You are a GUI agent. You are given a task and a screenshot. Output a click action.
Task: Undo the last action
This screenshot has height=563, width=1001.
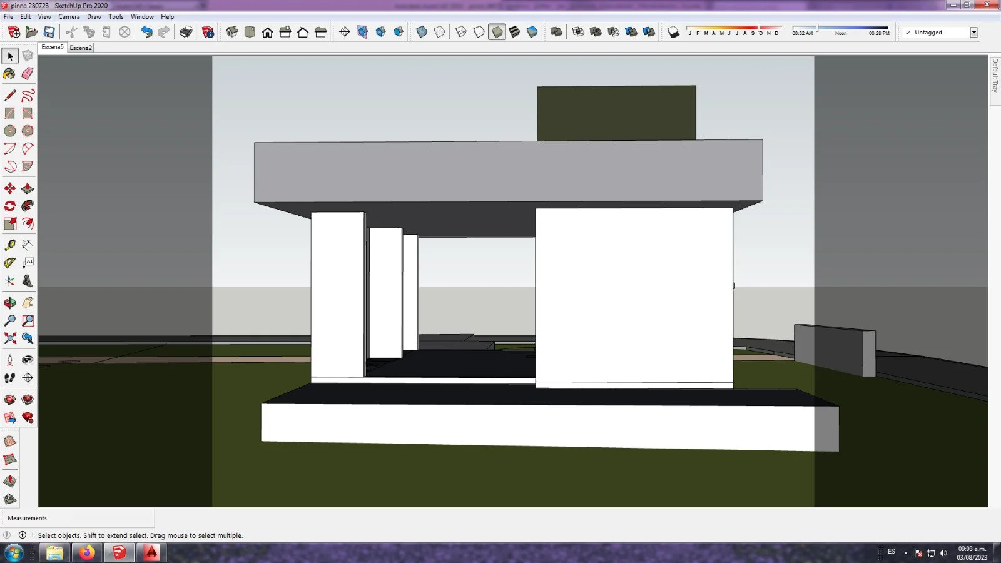pyautogui.click(x=146, y=32)
